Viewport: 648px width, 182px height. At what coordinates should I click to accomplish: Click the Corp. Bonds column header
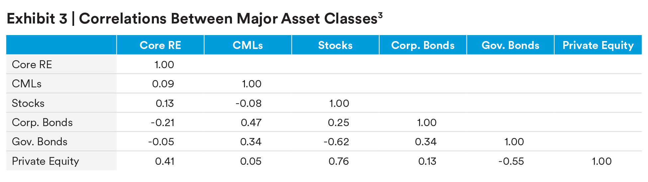423,45
